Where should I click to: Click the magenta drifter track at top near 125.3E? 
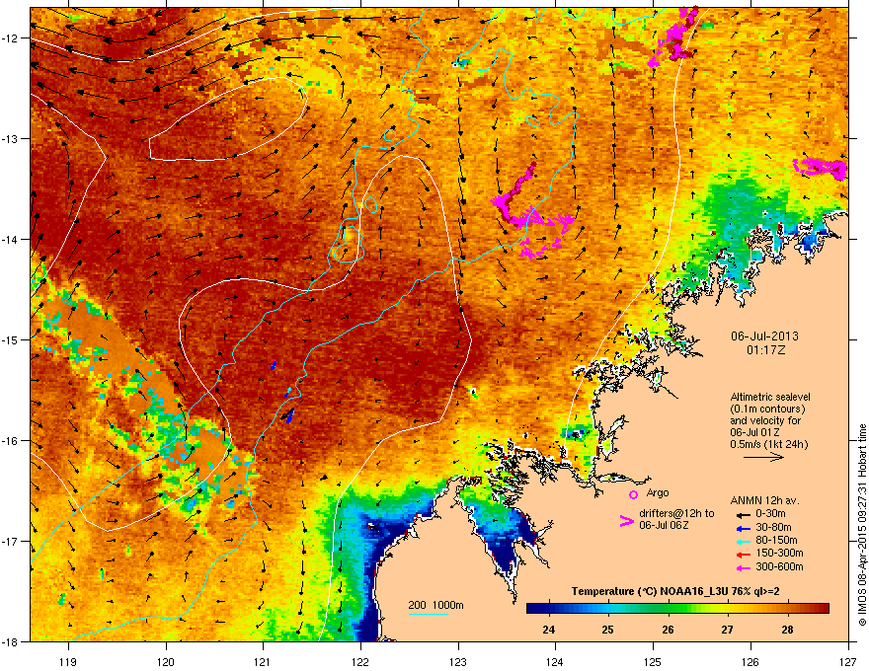click(673, 36)
